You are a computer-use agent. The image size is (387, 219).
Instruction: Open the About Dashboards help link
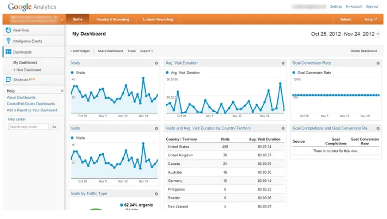coord(21,98)
